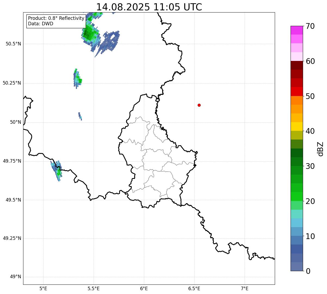Click the radar echo near 49.75°N

click(57, 171)
